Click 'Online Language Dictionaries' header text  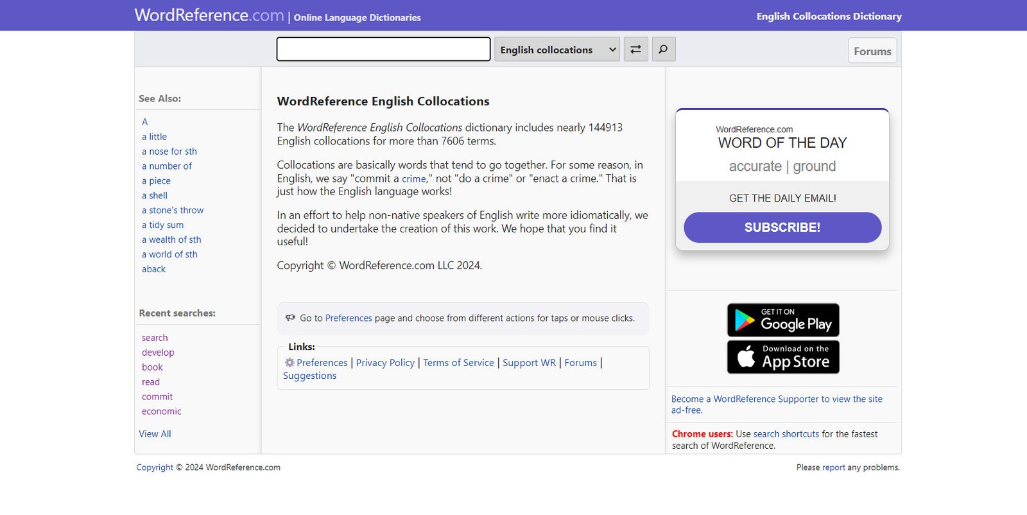tap(358, 18)
